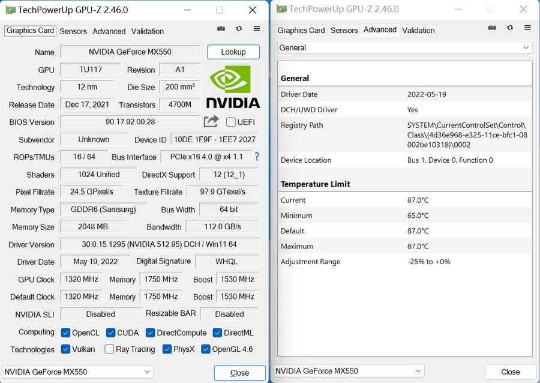Click the Bus Interface question mark icon
The image size is (540, 383).
(x=257, y=157)
